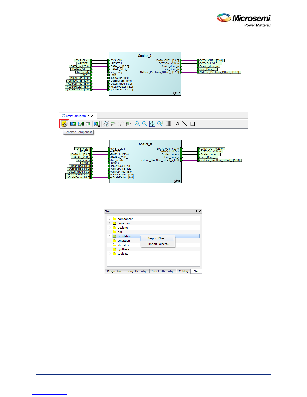Click the connection-mode icon with green plus
Screen dimensions: 307x397
pos(81,124)
